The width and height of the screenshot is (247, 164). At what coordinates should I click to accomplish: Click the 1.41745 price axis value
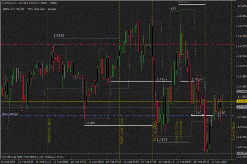(242, 157)
